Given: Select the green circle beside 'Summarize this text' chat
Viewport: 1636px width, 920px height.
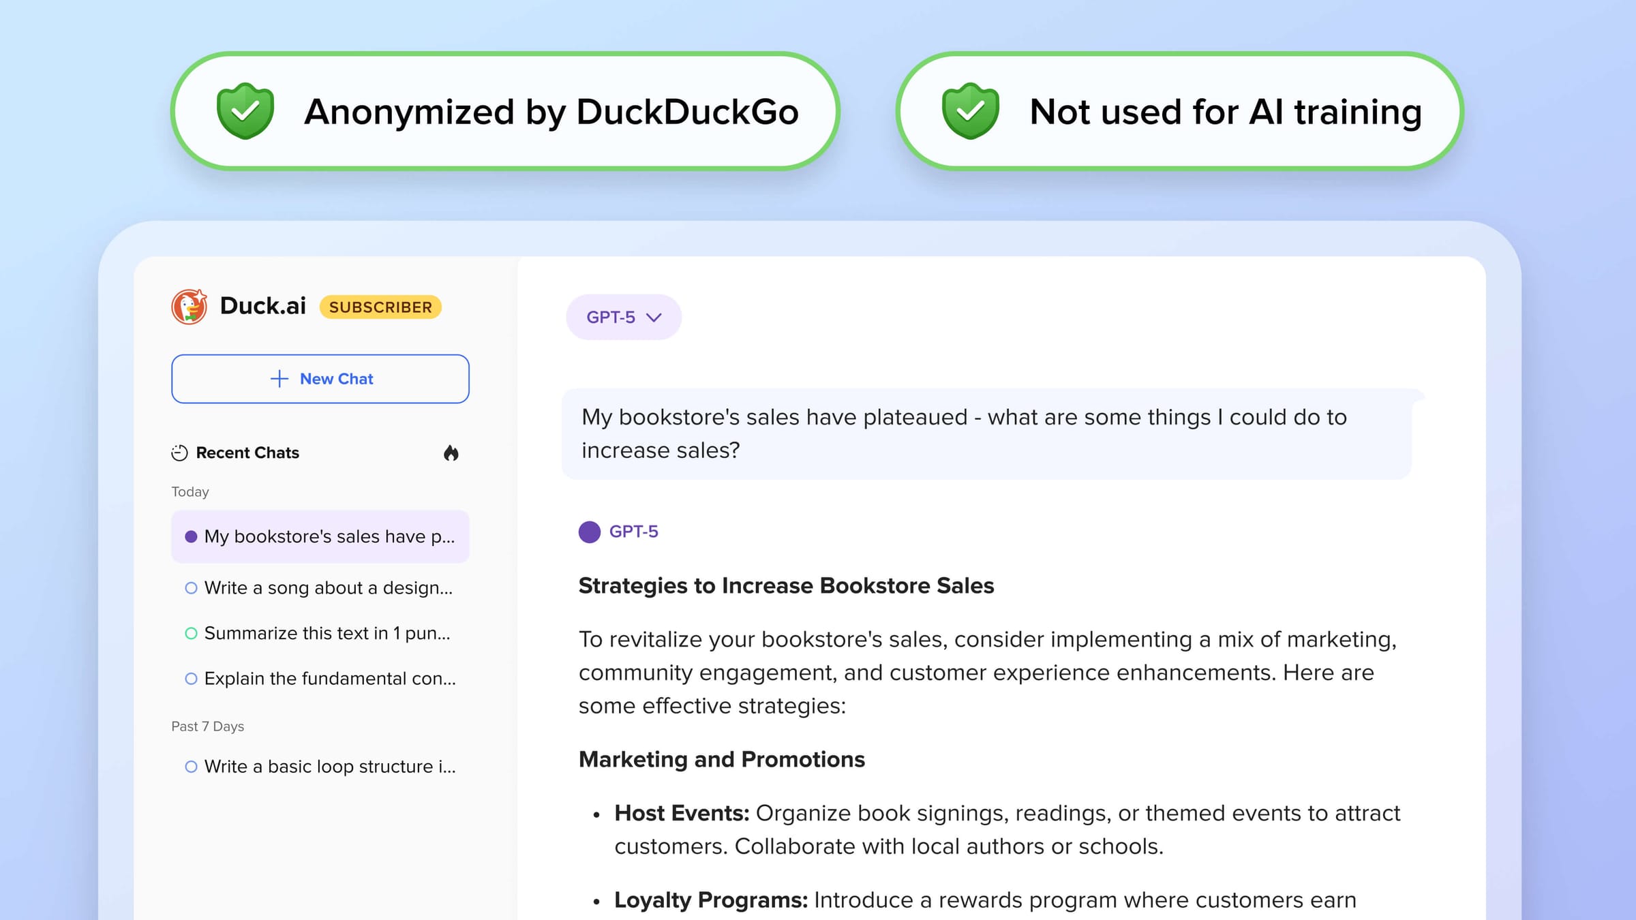Looking at the screenshot, I should (190, 633).
